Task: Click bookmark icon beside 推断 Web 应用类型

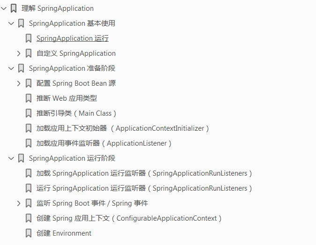Action: (29, 98)
